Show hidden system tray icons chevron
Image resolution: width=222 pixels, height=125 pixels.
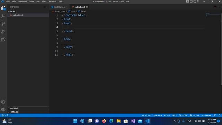(x=175, y=121)
